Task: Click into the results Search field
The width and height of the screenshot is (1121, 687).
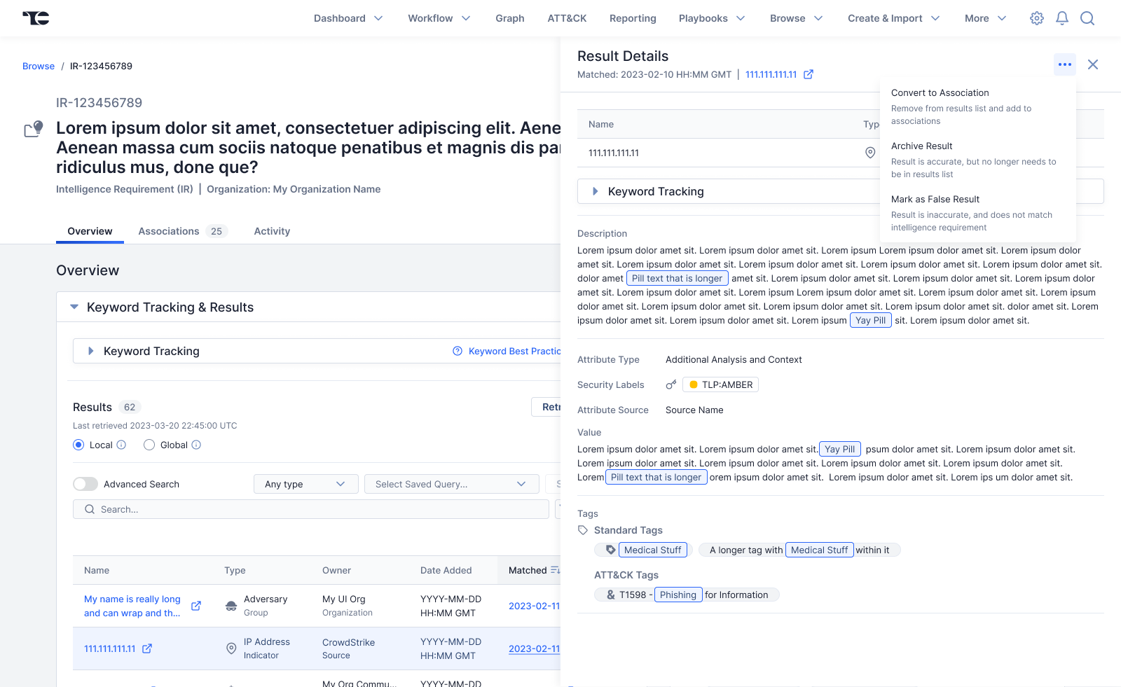Action: pos(312,509)
